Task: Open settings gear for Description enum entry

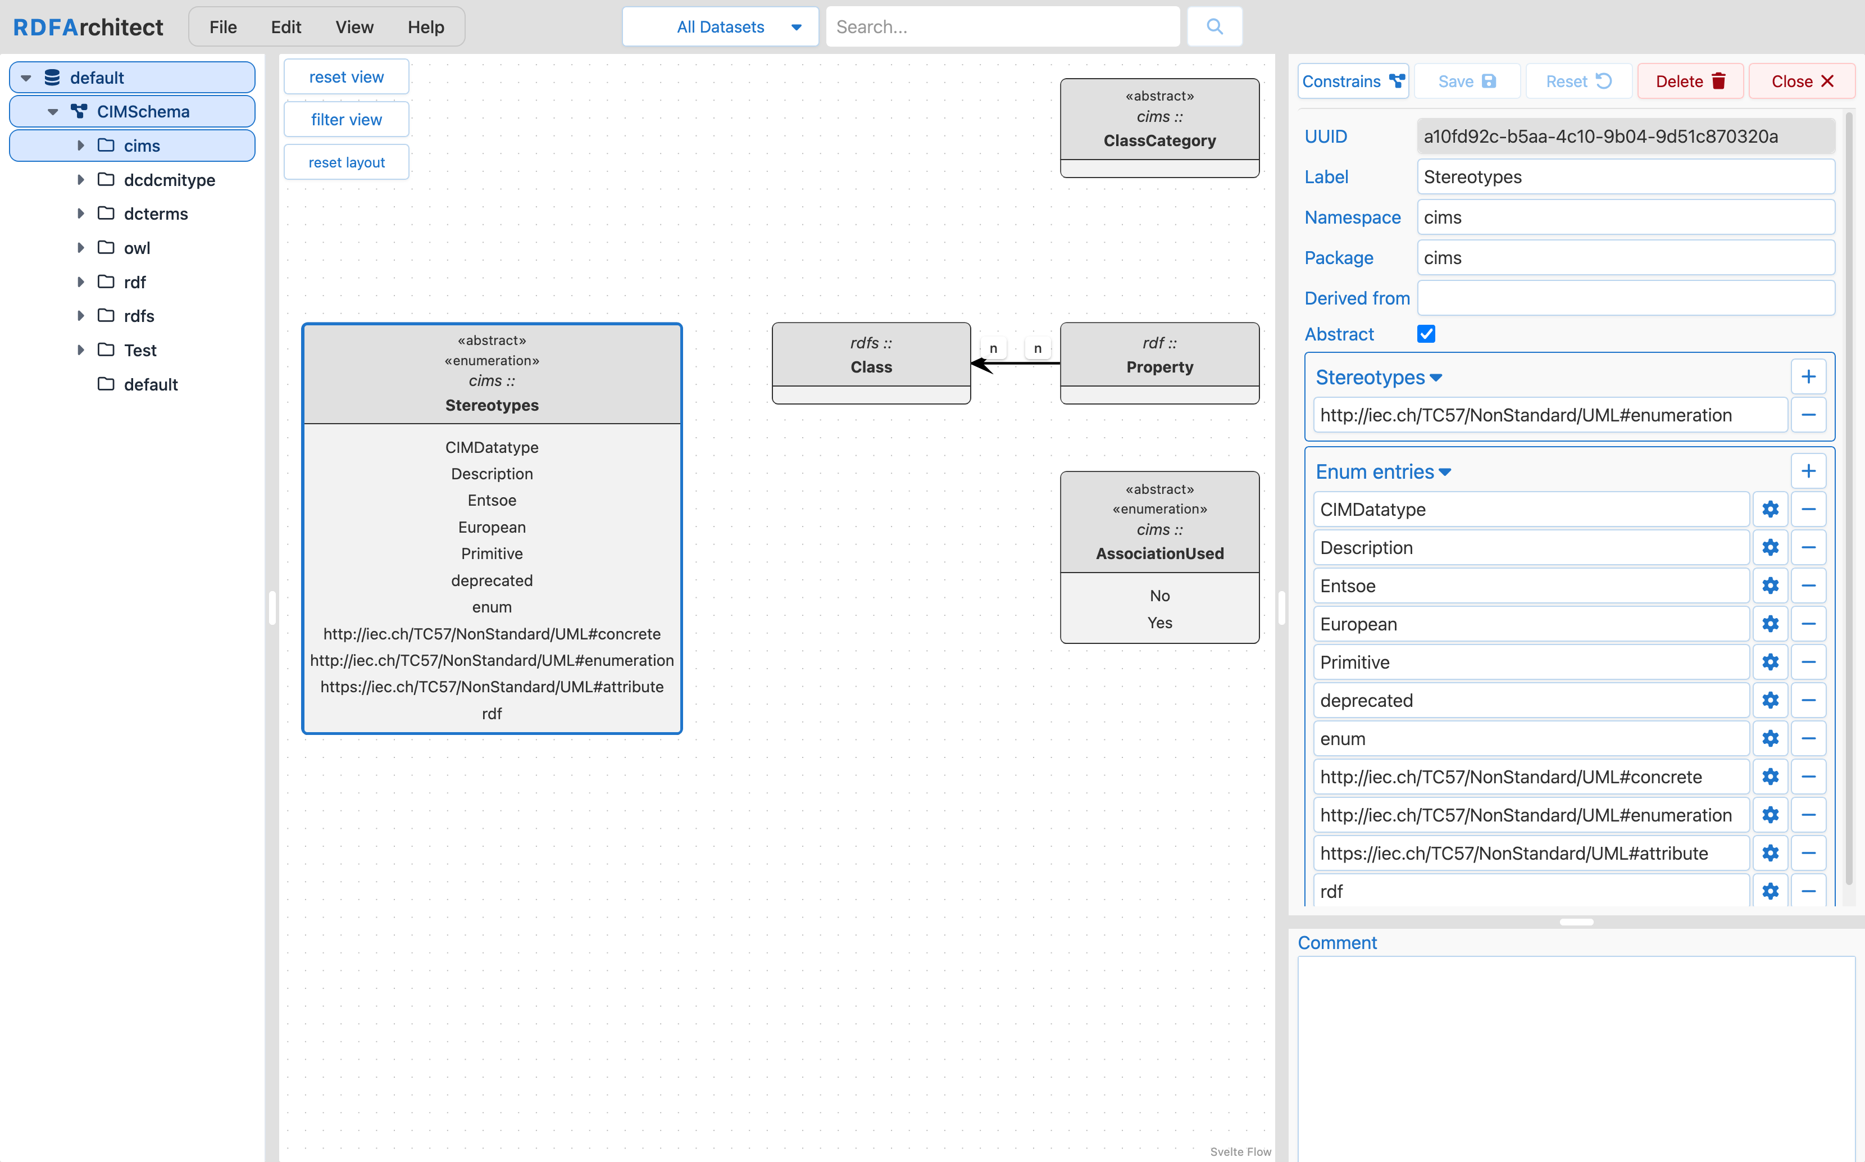Action: 1770,548
